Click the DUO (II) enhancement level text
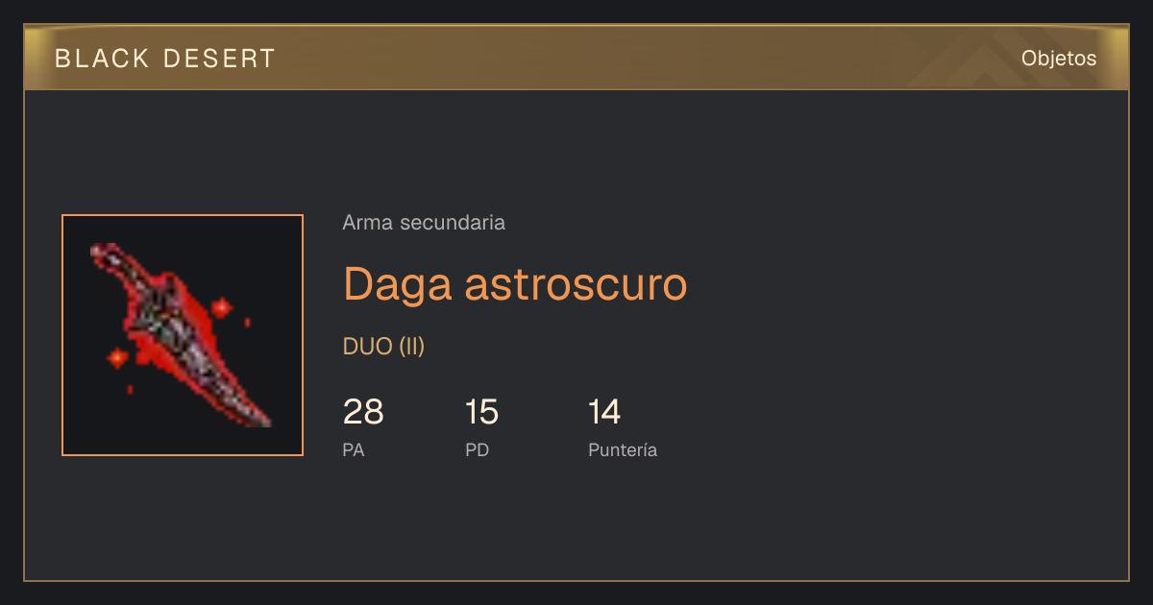 [x=383, y=347]
